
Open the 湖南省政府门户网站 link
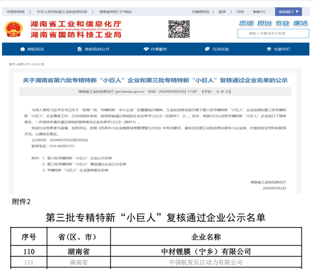115,11
